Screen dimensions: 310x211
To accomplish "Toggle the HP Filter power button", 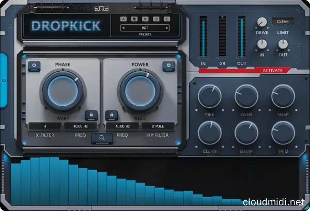I will point(168,66).
